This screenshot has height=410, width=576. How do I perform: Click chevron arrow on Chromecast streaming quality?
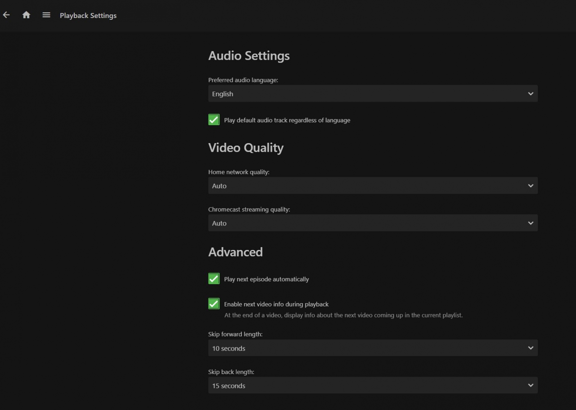click(530, 223)
